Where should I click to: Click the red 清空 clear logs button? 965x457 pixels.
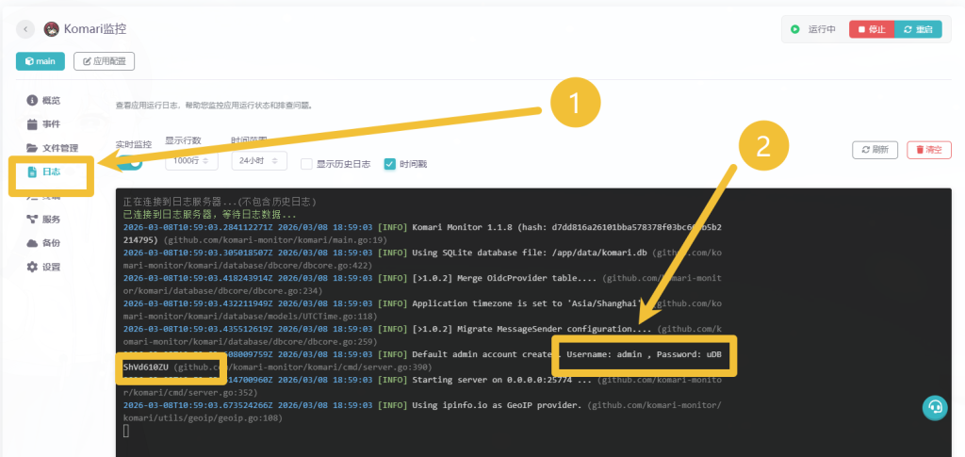[x=929, y=150]
